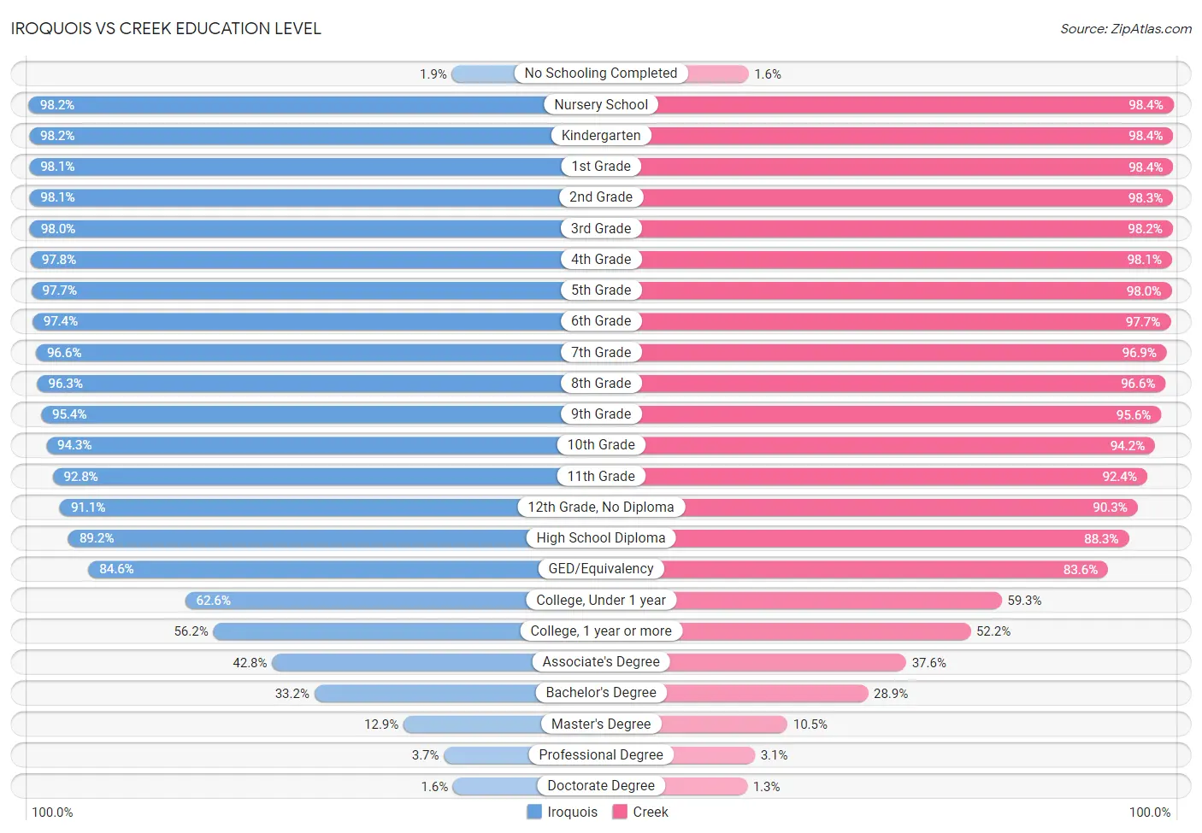Click the chart title Iroquois vs Creek Education Level
1202x833 pixels.
[166, 28]
